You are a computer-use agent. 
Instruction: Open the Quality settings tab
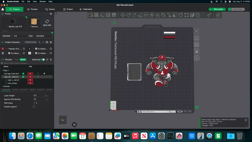(15, 90)
